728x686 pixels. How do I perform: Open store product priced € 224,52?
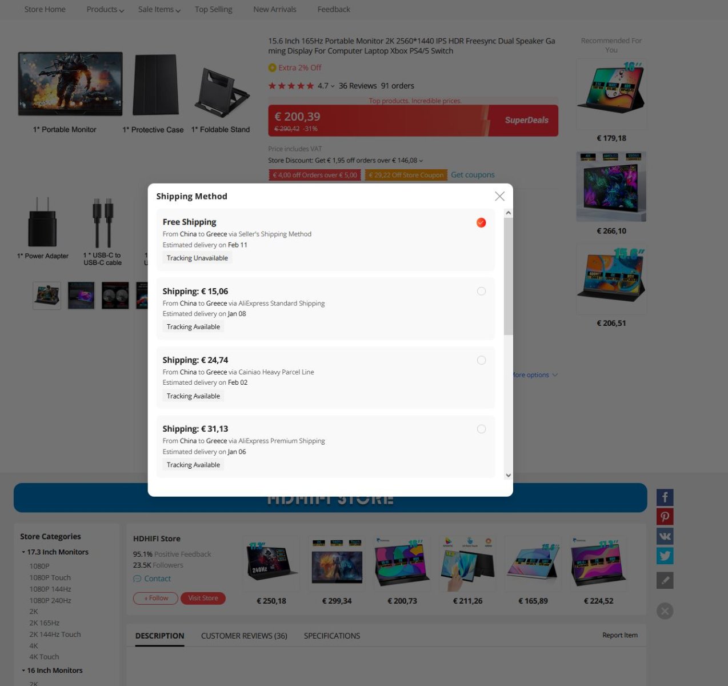tap(598, 564)
